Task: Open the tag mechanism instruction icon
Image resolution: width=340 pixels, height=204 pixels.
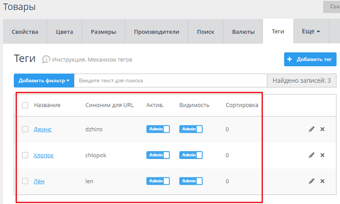Action: [46, 59]
